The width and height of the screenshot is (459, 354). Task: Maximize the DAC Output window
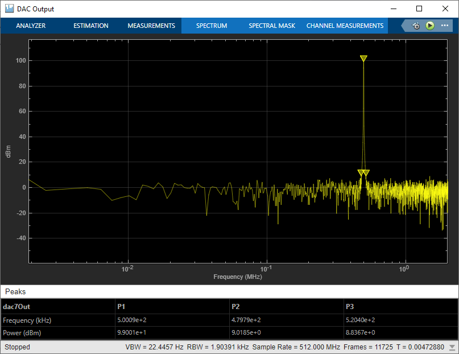419,9
